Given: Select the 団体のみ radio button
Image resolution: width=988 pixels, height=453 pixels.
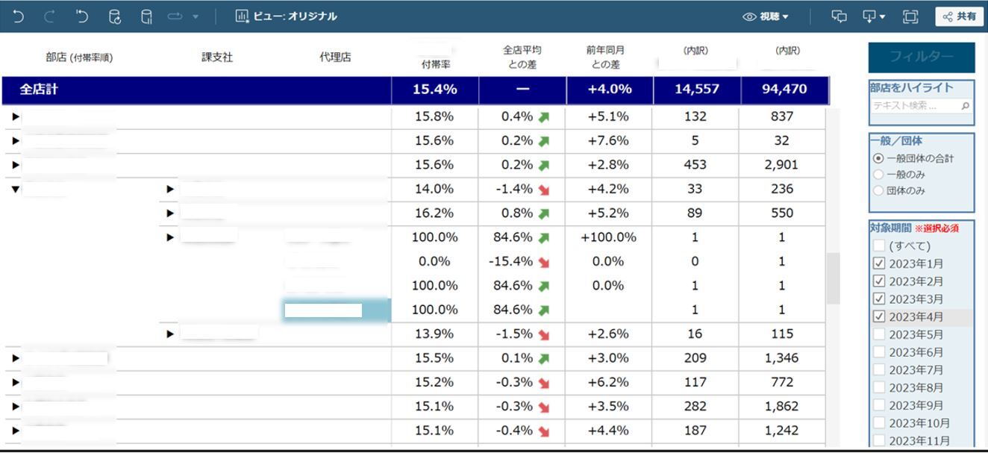Looking at the screenshot, I should (x=878, y=191).
